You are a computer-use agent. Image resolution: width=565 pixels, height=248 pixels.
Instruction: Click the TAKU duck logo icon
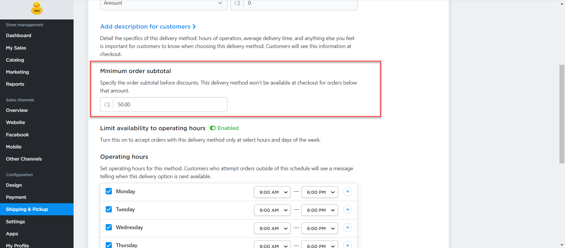37,9
